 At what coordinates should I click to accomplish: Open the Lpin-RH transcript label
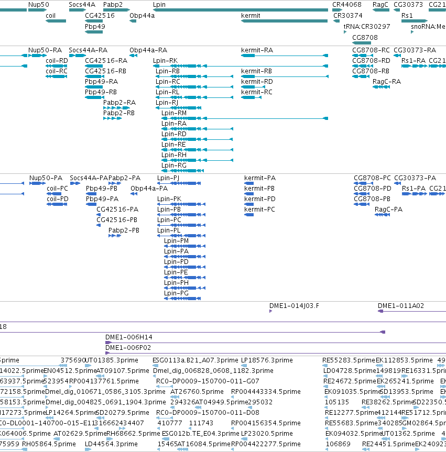[174, 155]
